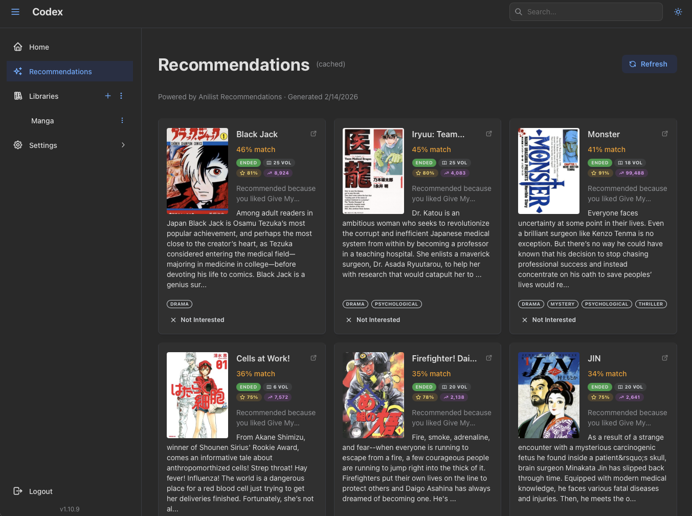Add a new library via plus icon
692x516 pixels.
pyautogui.click(x=108, y=96)
